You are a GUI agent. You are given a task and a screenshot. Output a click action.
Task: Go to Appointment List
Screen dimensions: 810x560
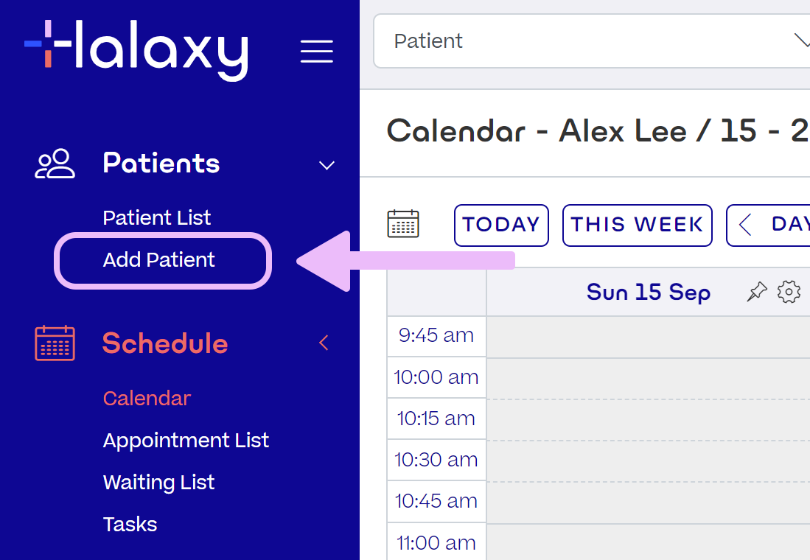[x=186, y=441]
